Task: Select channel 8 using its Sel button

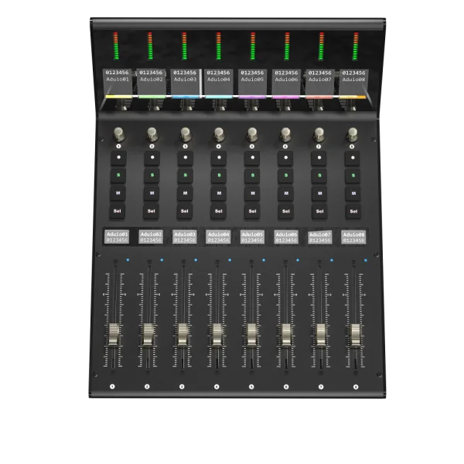Action: click(353, 212)
